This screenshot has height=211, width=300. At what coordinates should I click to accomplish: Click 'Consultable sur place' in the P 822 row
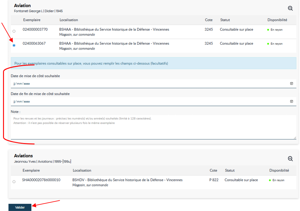tap(241, 180)
